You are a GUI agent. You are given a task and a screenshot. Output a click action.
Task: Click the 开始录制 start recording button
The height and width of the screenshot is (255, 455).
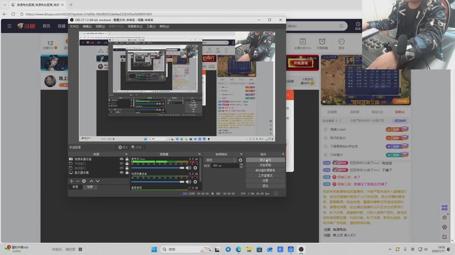pyautogui.click(x=265, y=165)
